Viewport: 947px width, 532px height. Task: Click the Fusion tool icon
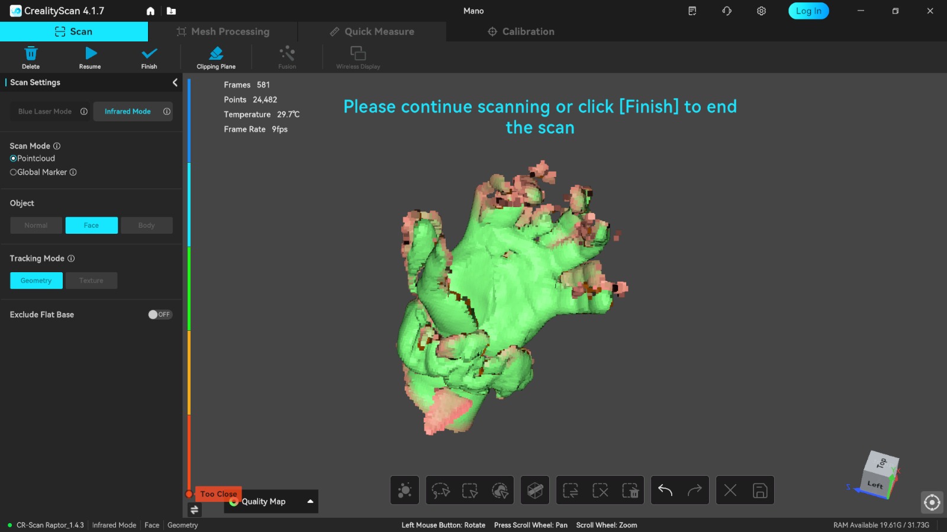point(287,57)
